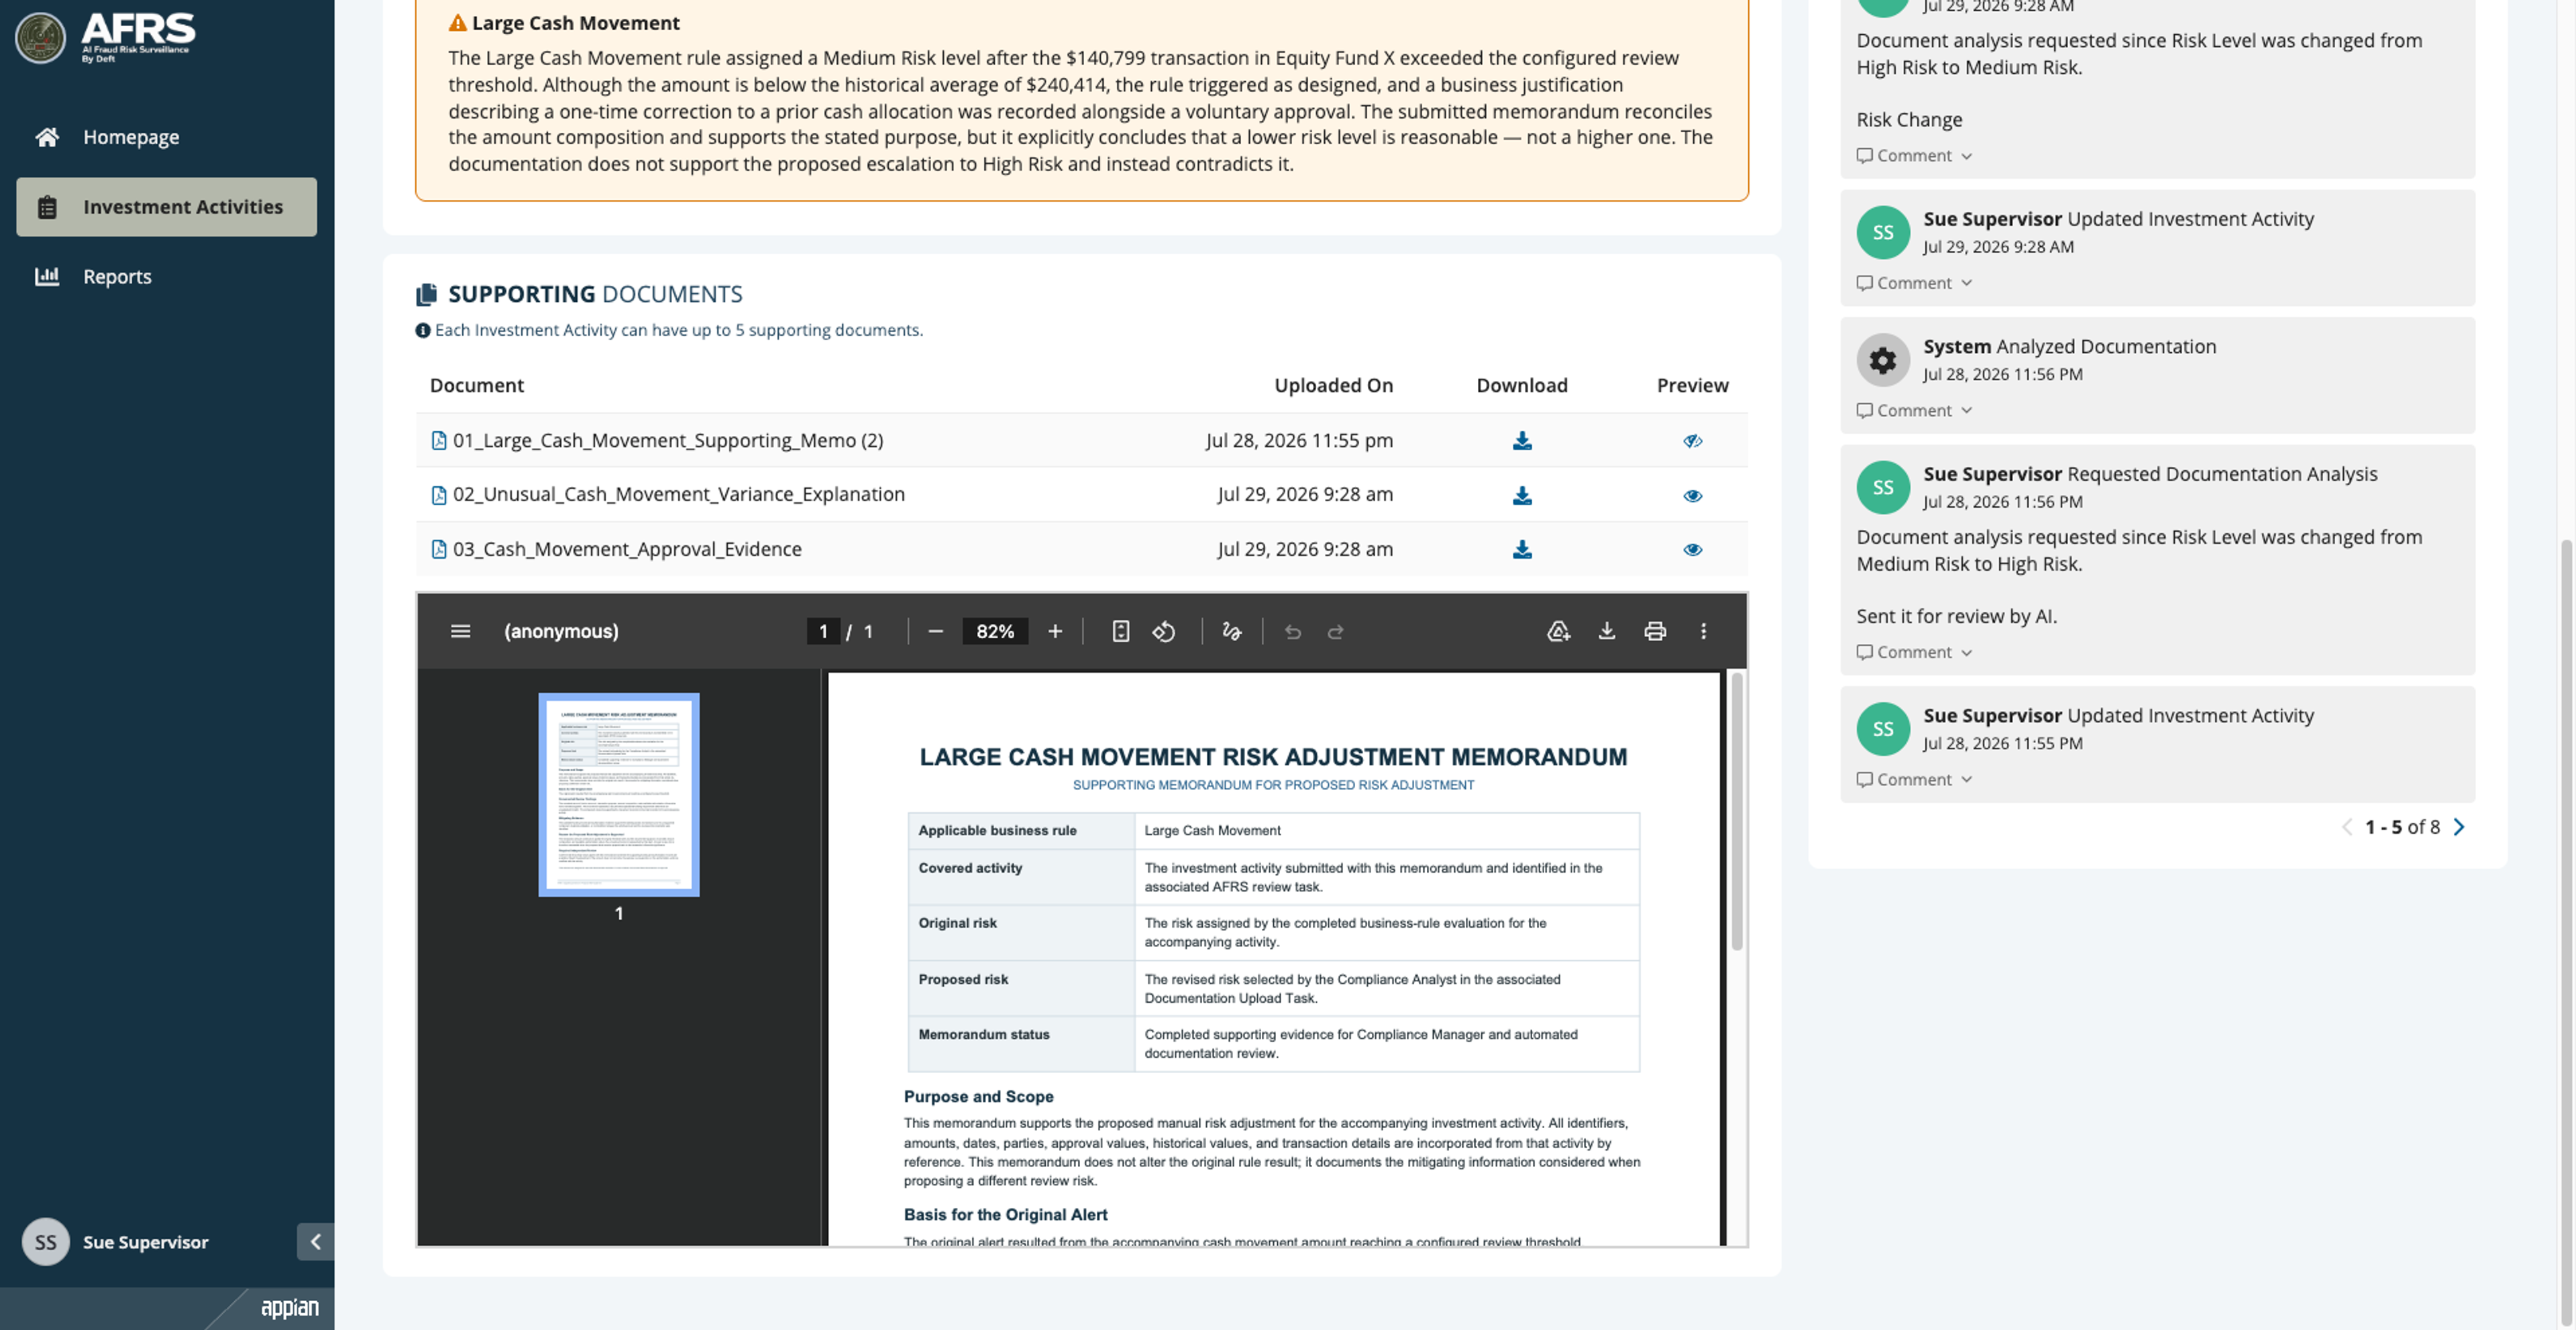The height and width of the screenshot is (1330, 2576).
Task: Expand Comment under Sent it for review by AI
Action: pyautogui.click(x=1914, y=652)
